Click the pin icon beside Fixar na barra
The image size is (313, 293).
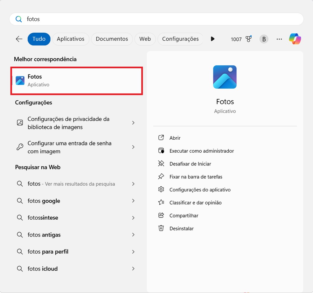(161, 176)
